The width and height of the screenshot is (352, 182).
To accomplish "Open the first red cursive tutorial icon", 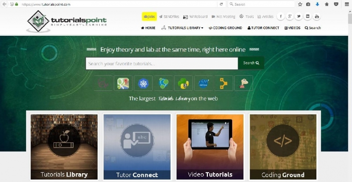I will pos(103,83).
